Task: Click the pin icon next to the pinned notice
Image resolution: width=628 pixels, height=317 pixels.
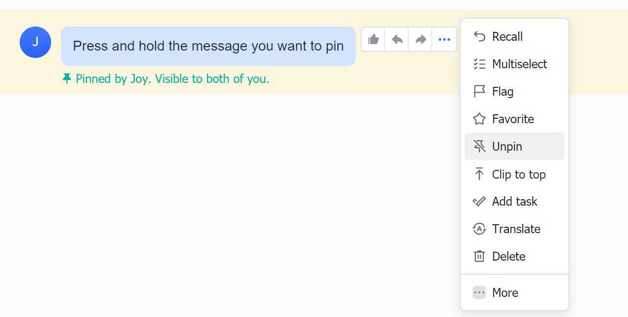Action: point(67,78)
